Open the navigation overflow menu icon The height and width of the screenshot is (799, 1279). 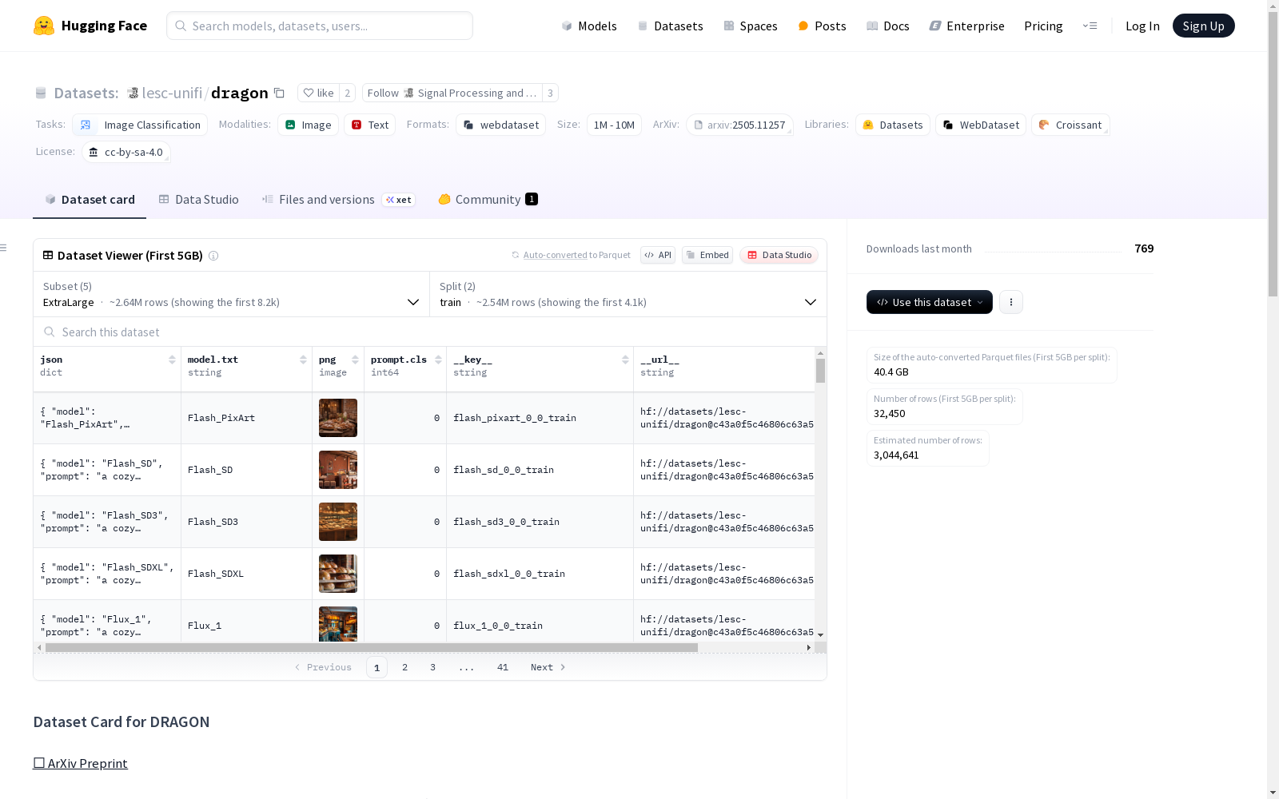click(x=1090, y=26)
